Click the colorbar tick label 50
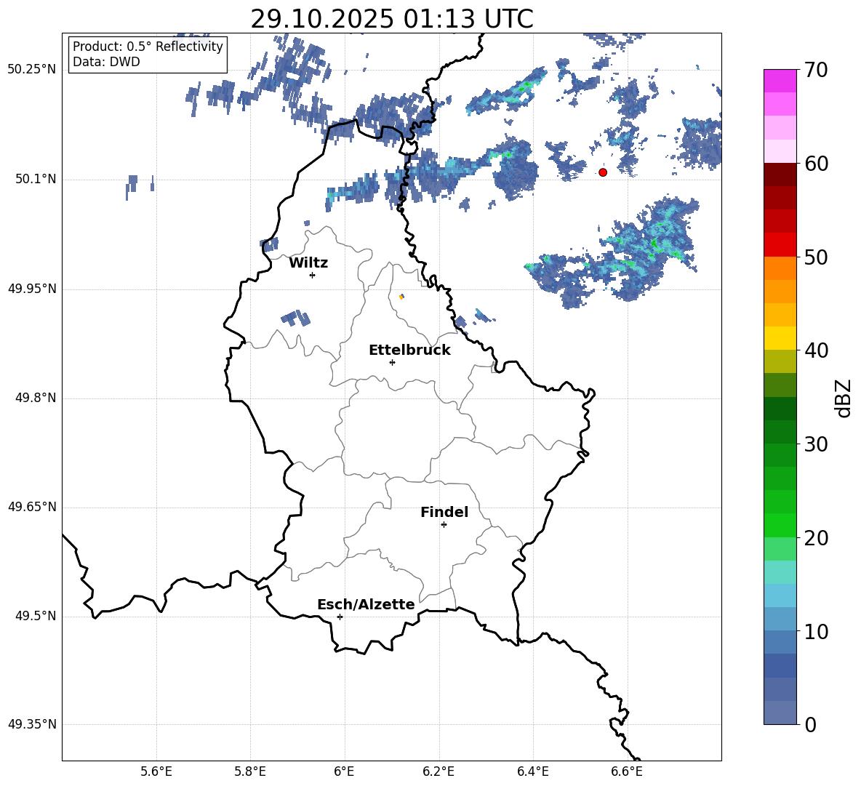The width and height of the screenshot is (861, 786). pyautogui.click(x=816, y=257)
